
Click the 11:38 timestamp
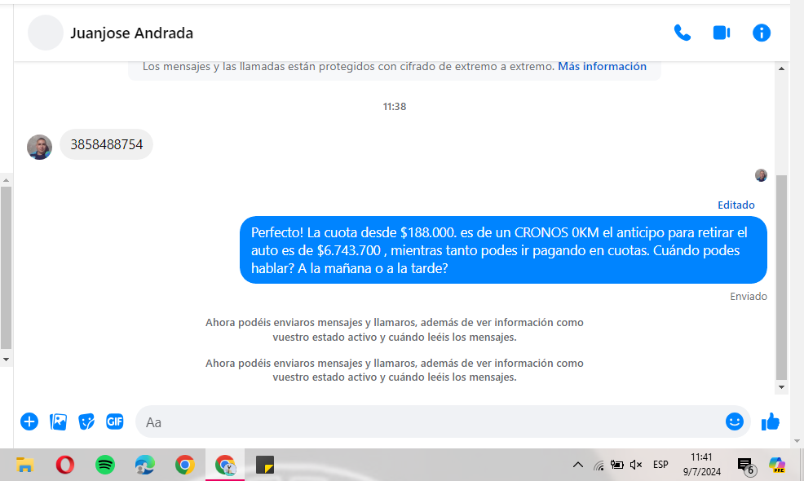click(395, 107)
